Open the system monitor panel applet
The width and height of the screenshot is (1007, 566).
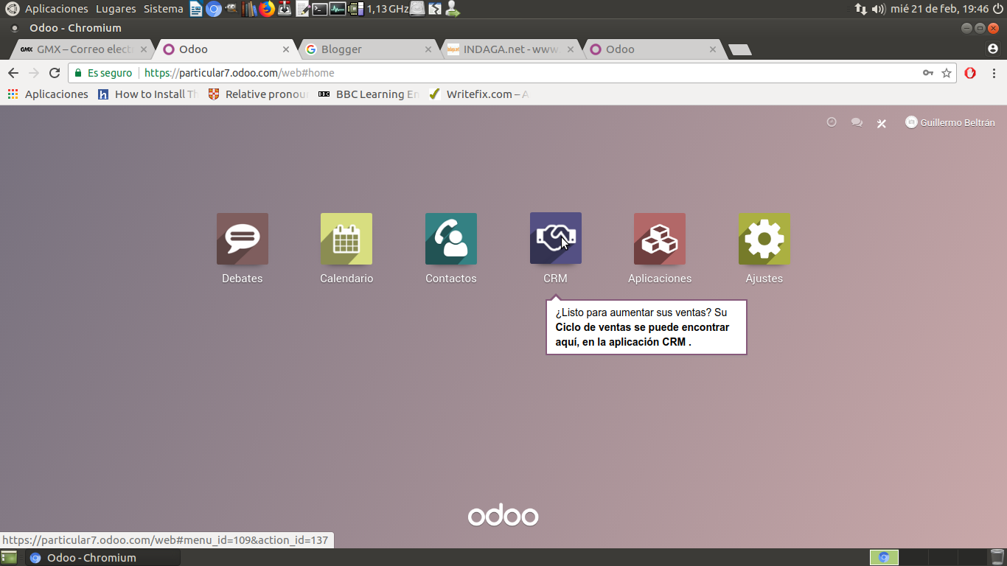(338, 9)
